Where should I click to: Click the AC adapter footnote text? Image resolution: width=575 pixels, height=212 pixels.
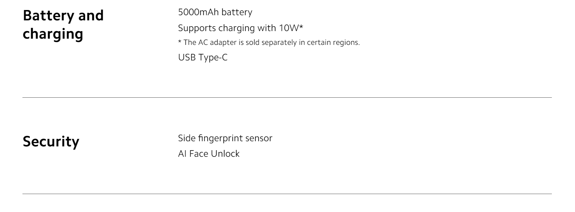[269, 42]
